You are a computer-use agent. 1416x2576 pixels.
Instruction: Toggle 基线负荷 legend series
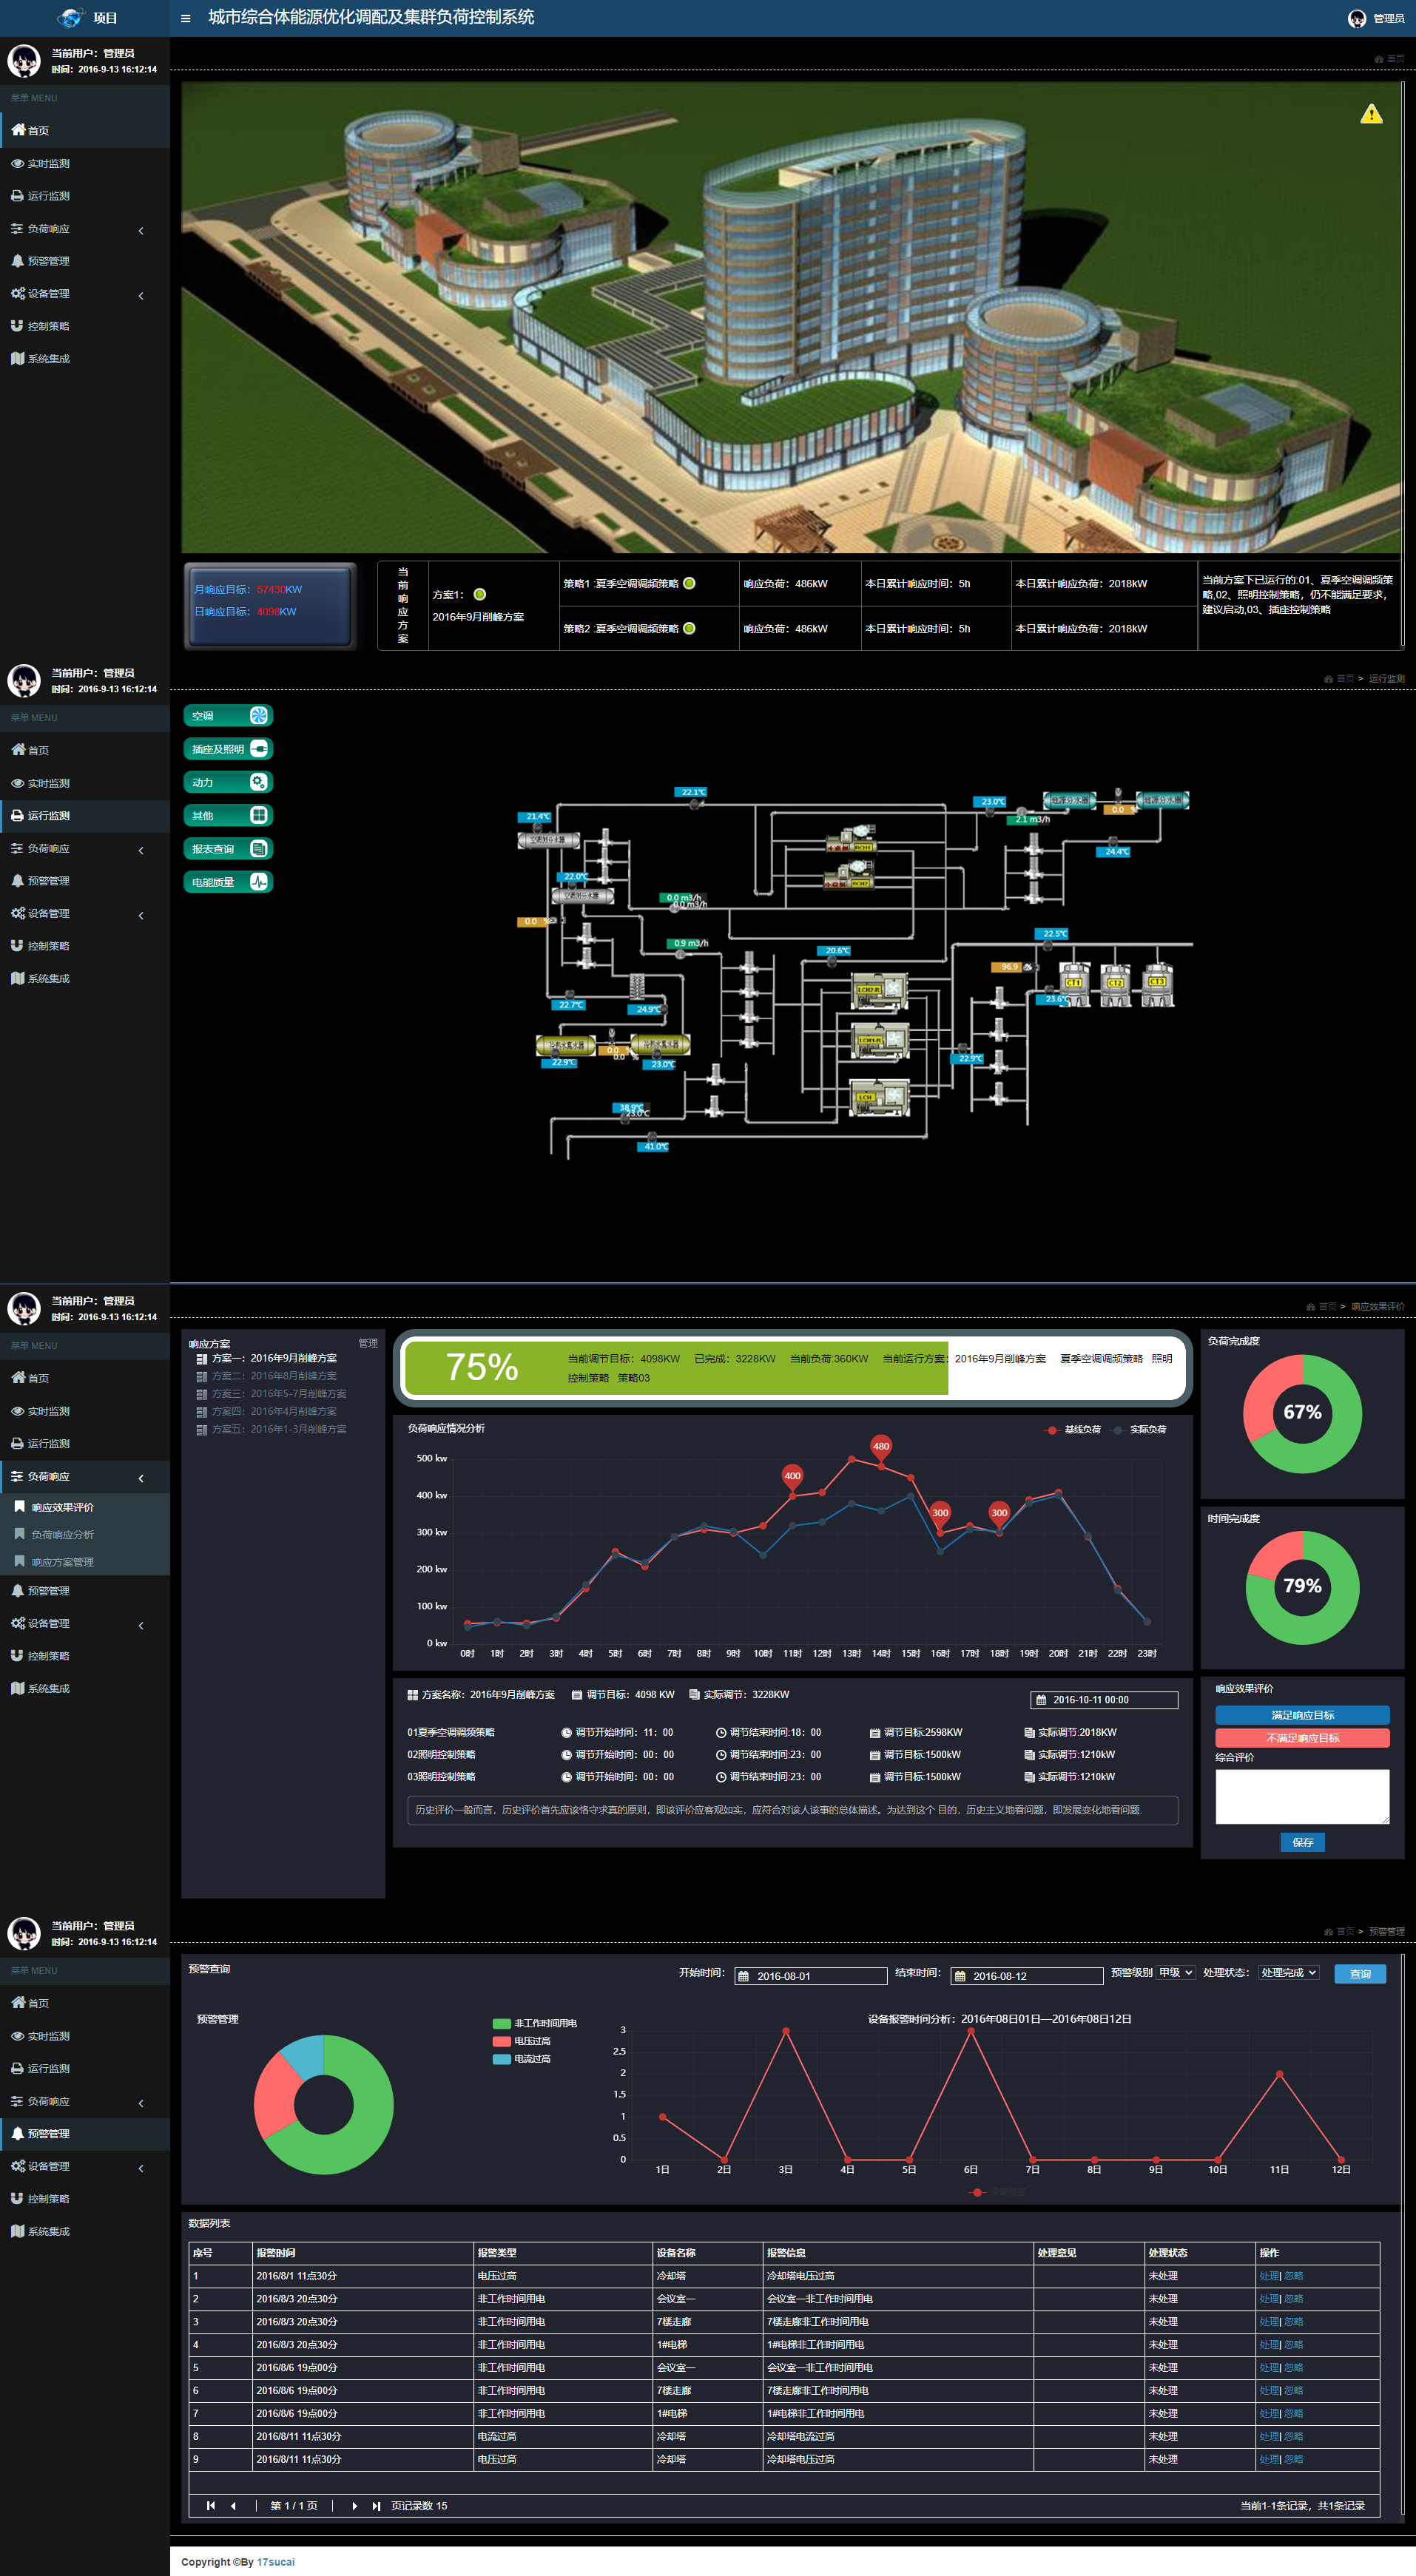1073,1430
